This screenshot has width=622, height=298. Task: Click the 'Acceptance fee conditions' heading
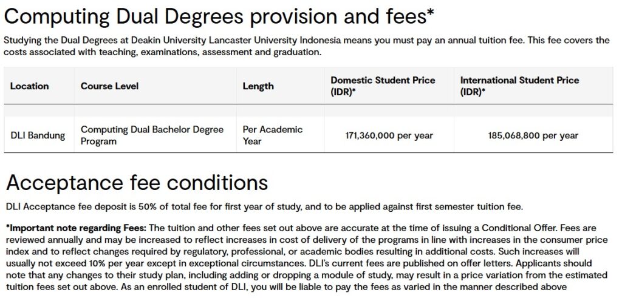(136, 183)
